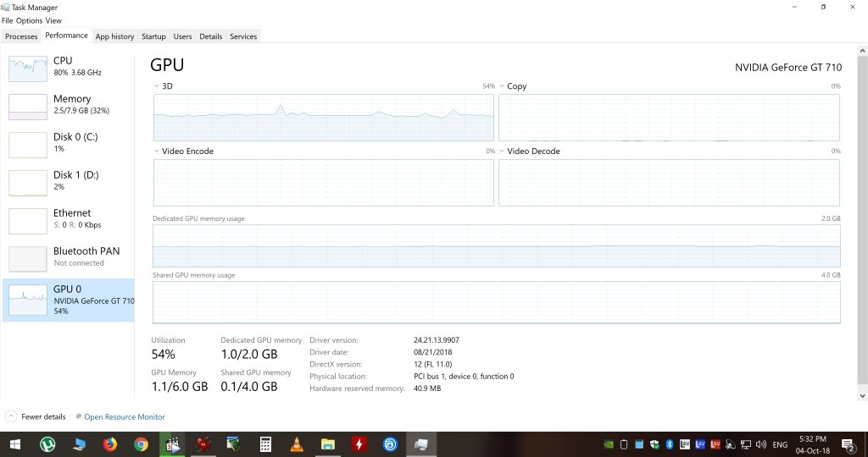Select Disk 1 (D:) in sidebar
The height and width of the screenshot is (457, 868).
tap(68, 182)
